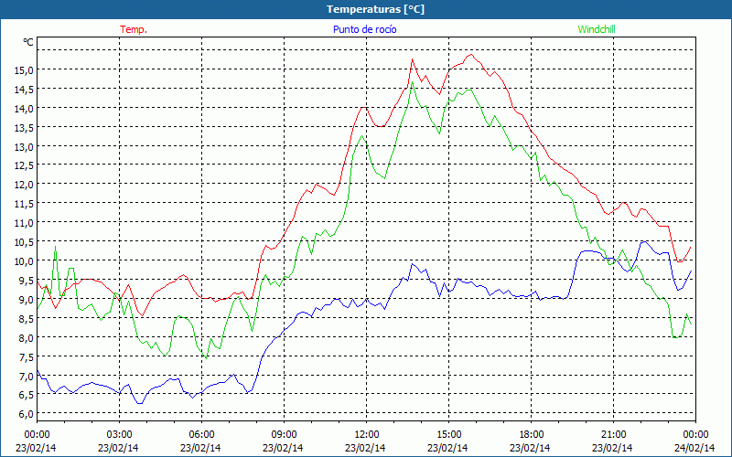Click the 13,0 y-axis value

coord(24,146)
